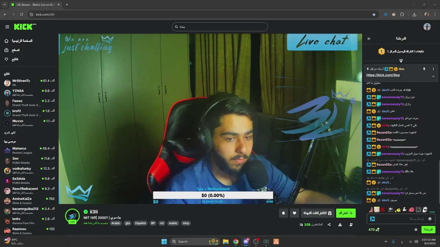Image resolution: width=440 pixels, height=247 pixels.
Task: Click the green subscribe button
Action: tap(346, 213)
